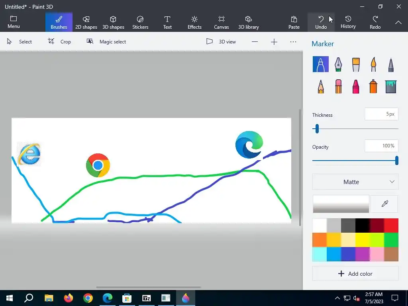The image size is (408, 306).
Task: Choose the indigo color swatch
Action: [x=348, y=254]
